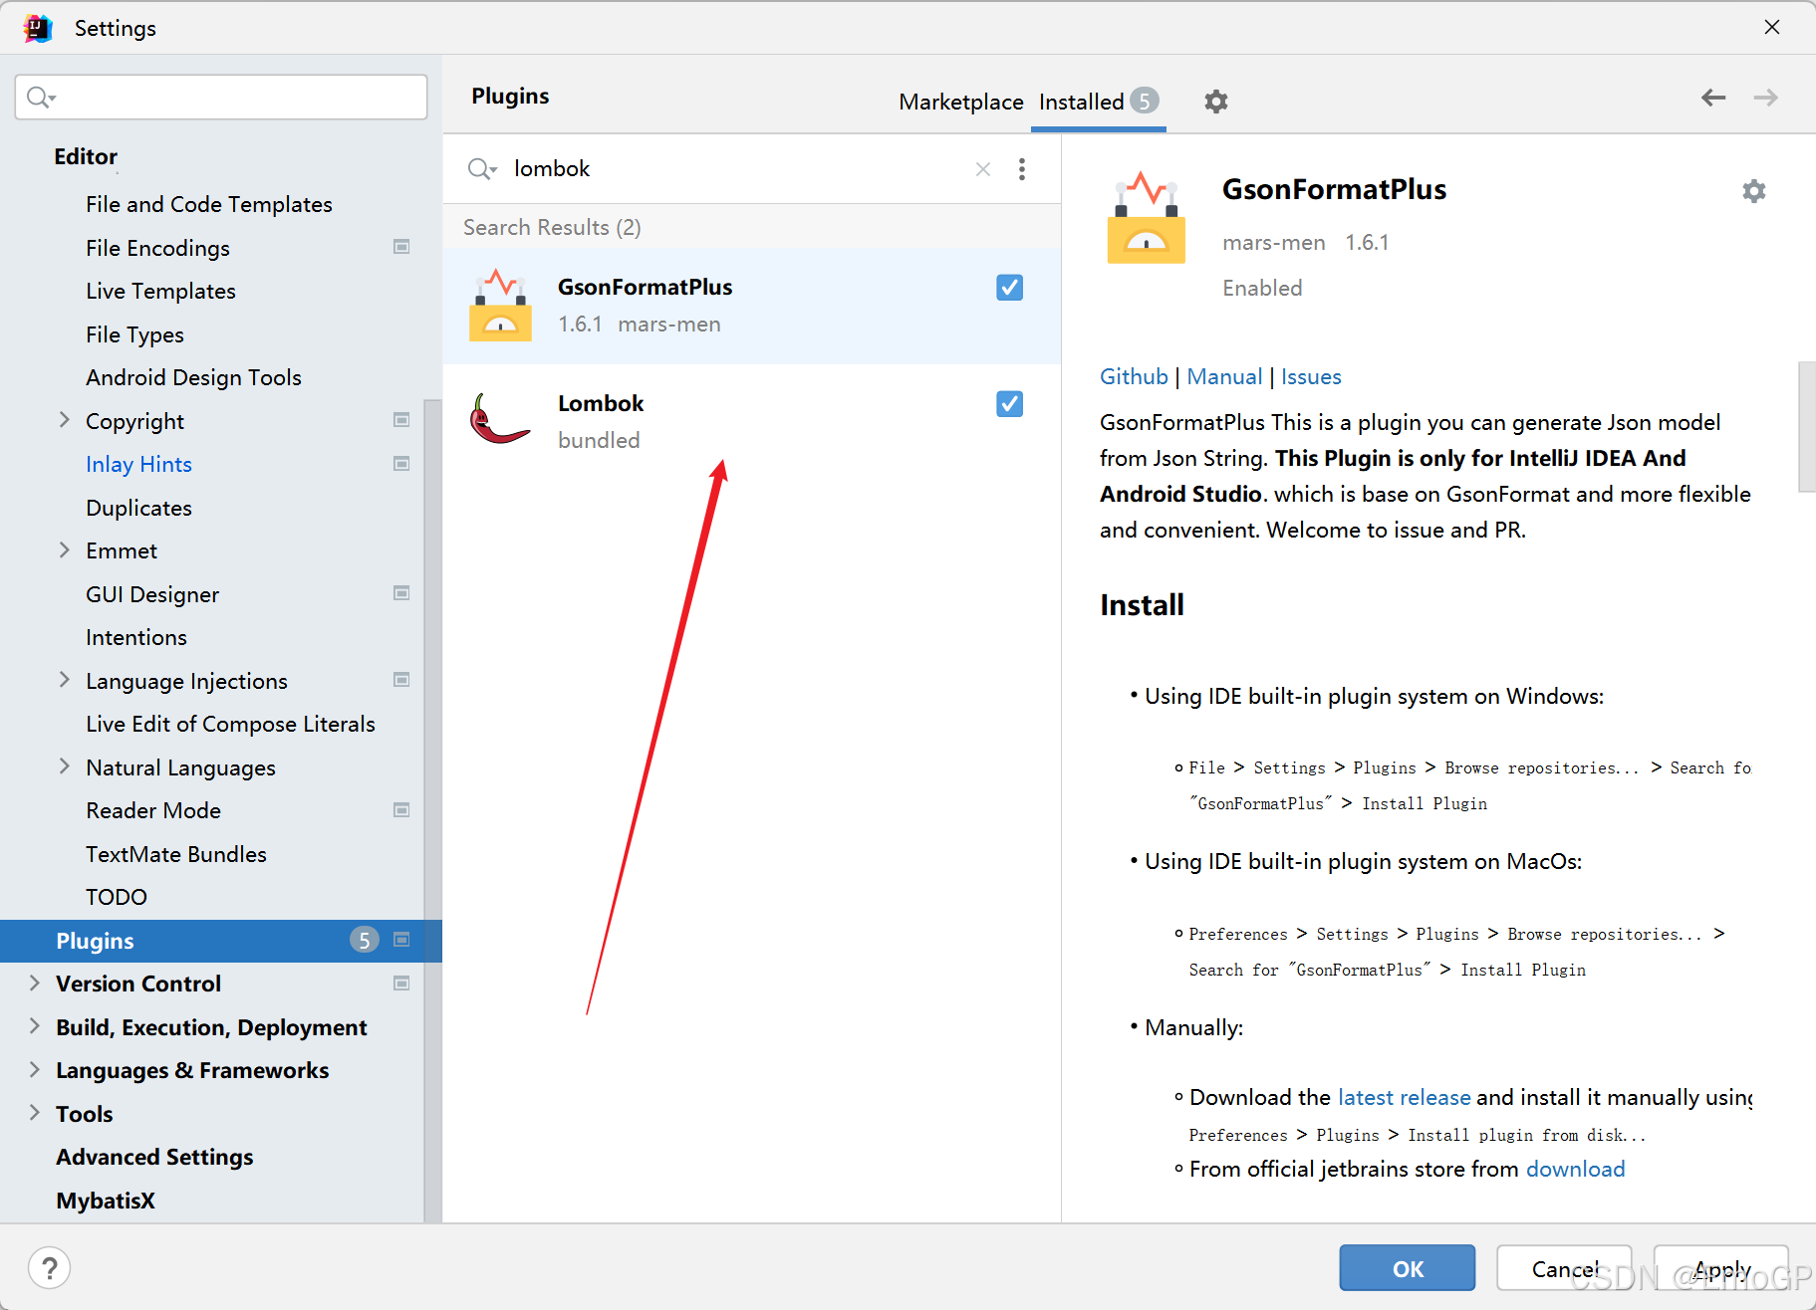The image size is (1816, 1310).
Task: Click the plugin description scrollbar
Action: pos(1806,426)
